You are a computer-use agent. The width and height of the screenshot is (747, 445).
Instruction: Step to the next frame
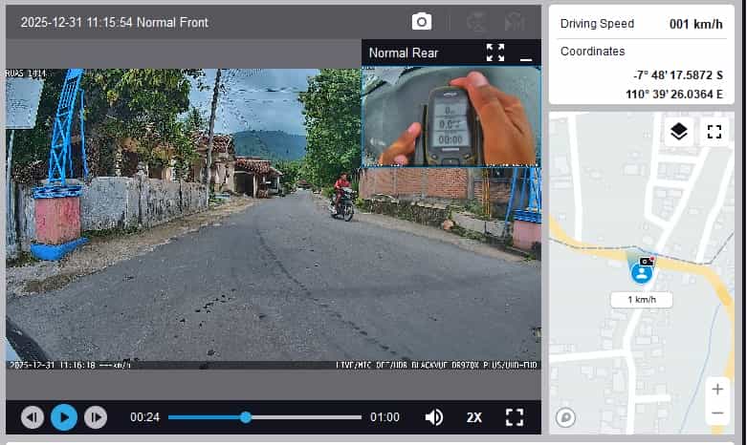pos(96,417)
